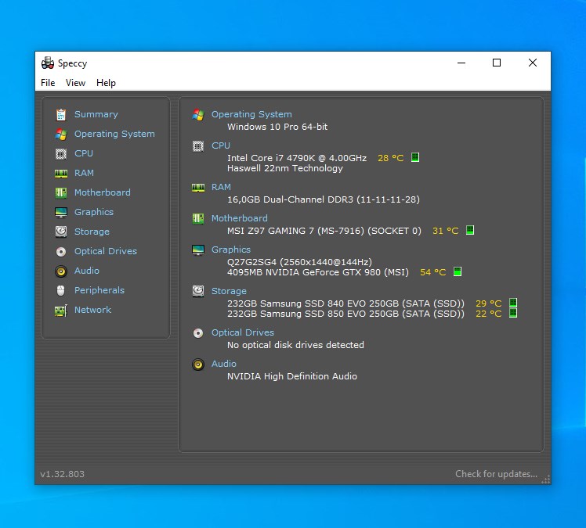Click the Operating System flag icon in the sidebar
The width and height of the screenshot is (586, 528).
pos(61,134)
